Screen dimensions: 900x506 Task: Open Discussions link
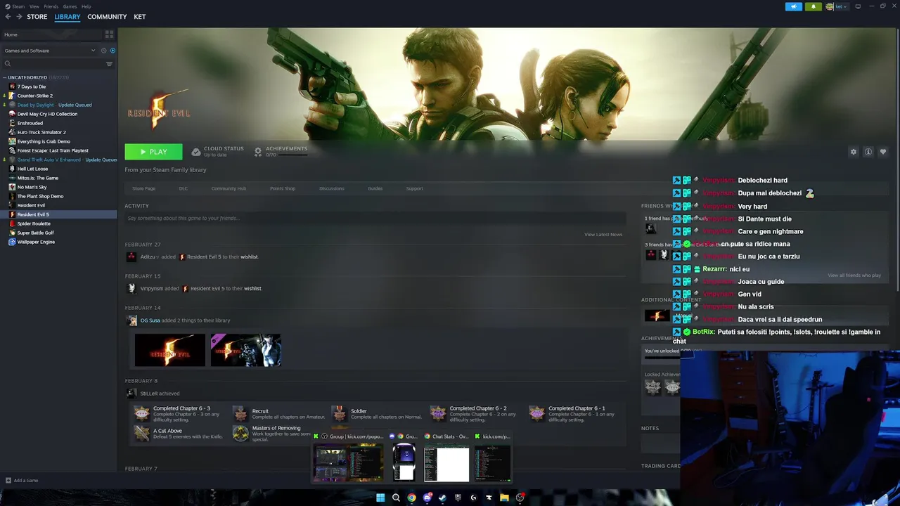point(332,188)
